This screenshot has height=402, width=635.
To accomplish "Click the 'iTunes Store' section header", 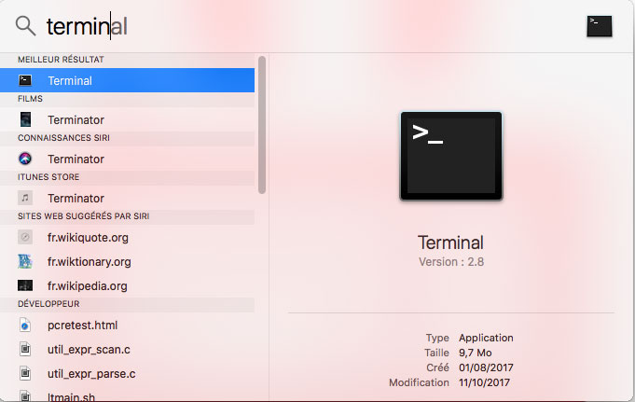I will (48, 177).
